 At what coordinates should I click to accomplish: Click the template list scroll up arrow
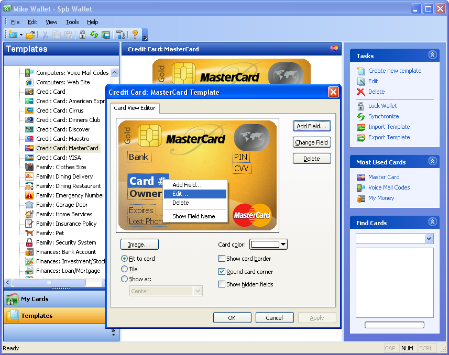point(115,73)
